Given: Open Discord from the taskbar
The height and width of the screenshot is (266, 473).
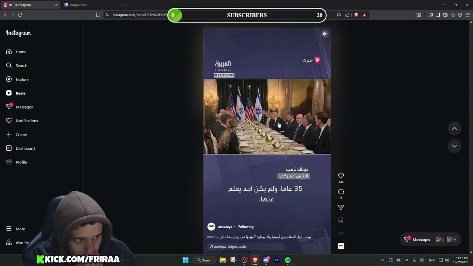Looking at the screenshot, I should 266,260.
